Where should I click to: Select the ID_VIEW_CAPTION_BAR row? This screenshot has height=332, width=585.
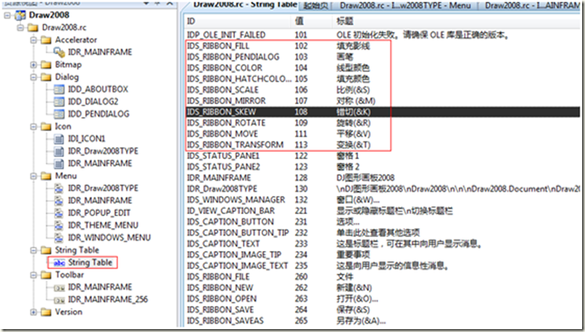coord(383,210)
